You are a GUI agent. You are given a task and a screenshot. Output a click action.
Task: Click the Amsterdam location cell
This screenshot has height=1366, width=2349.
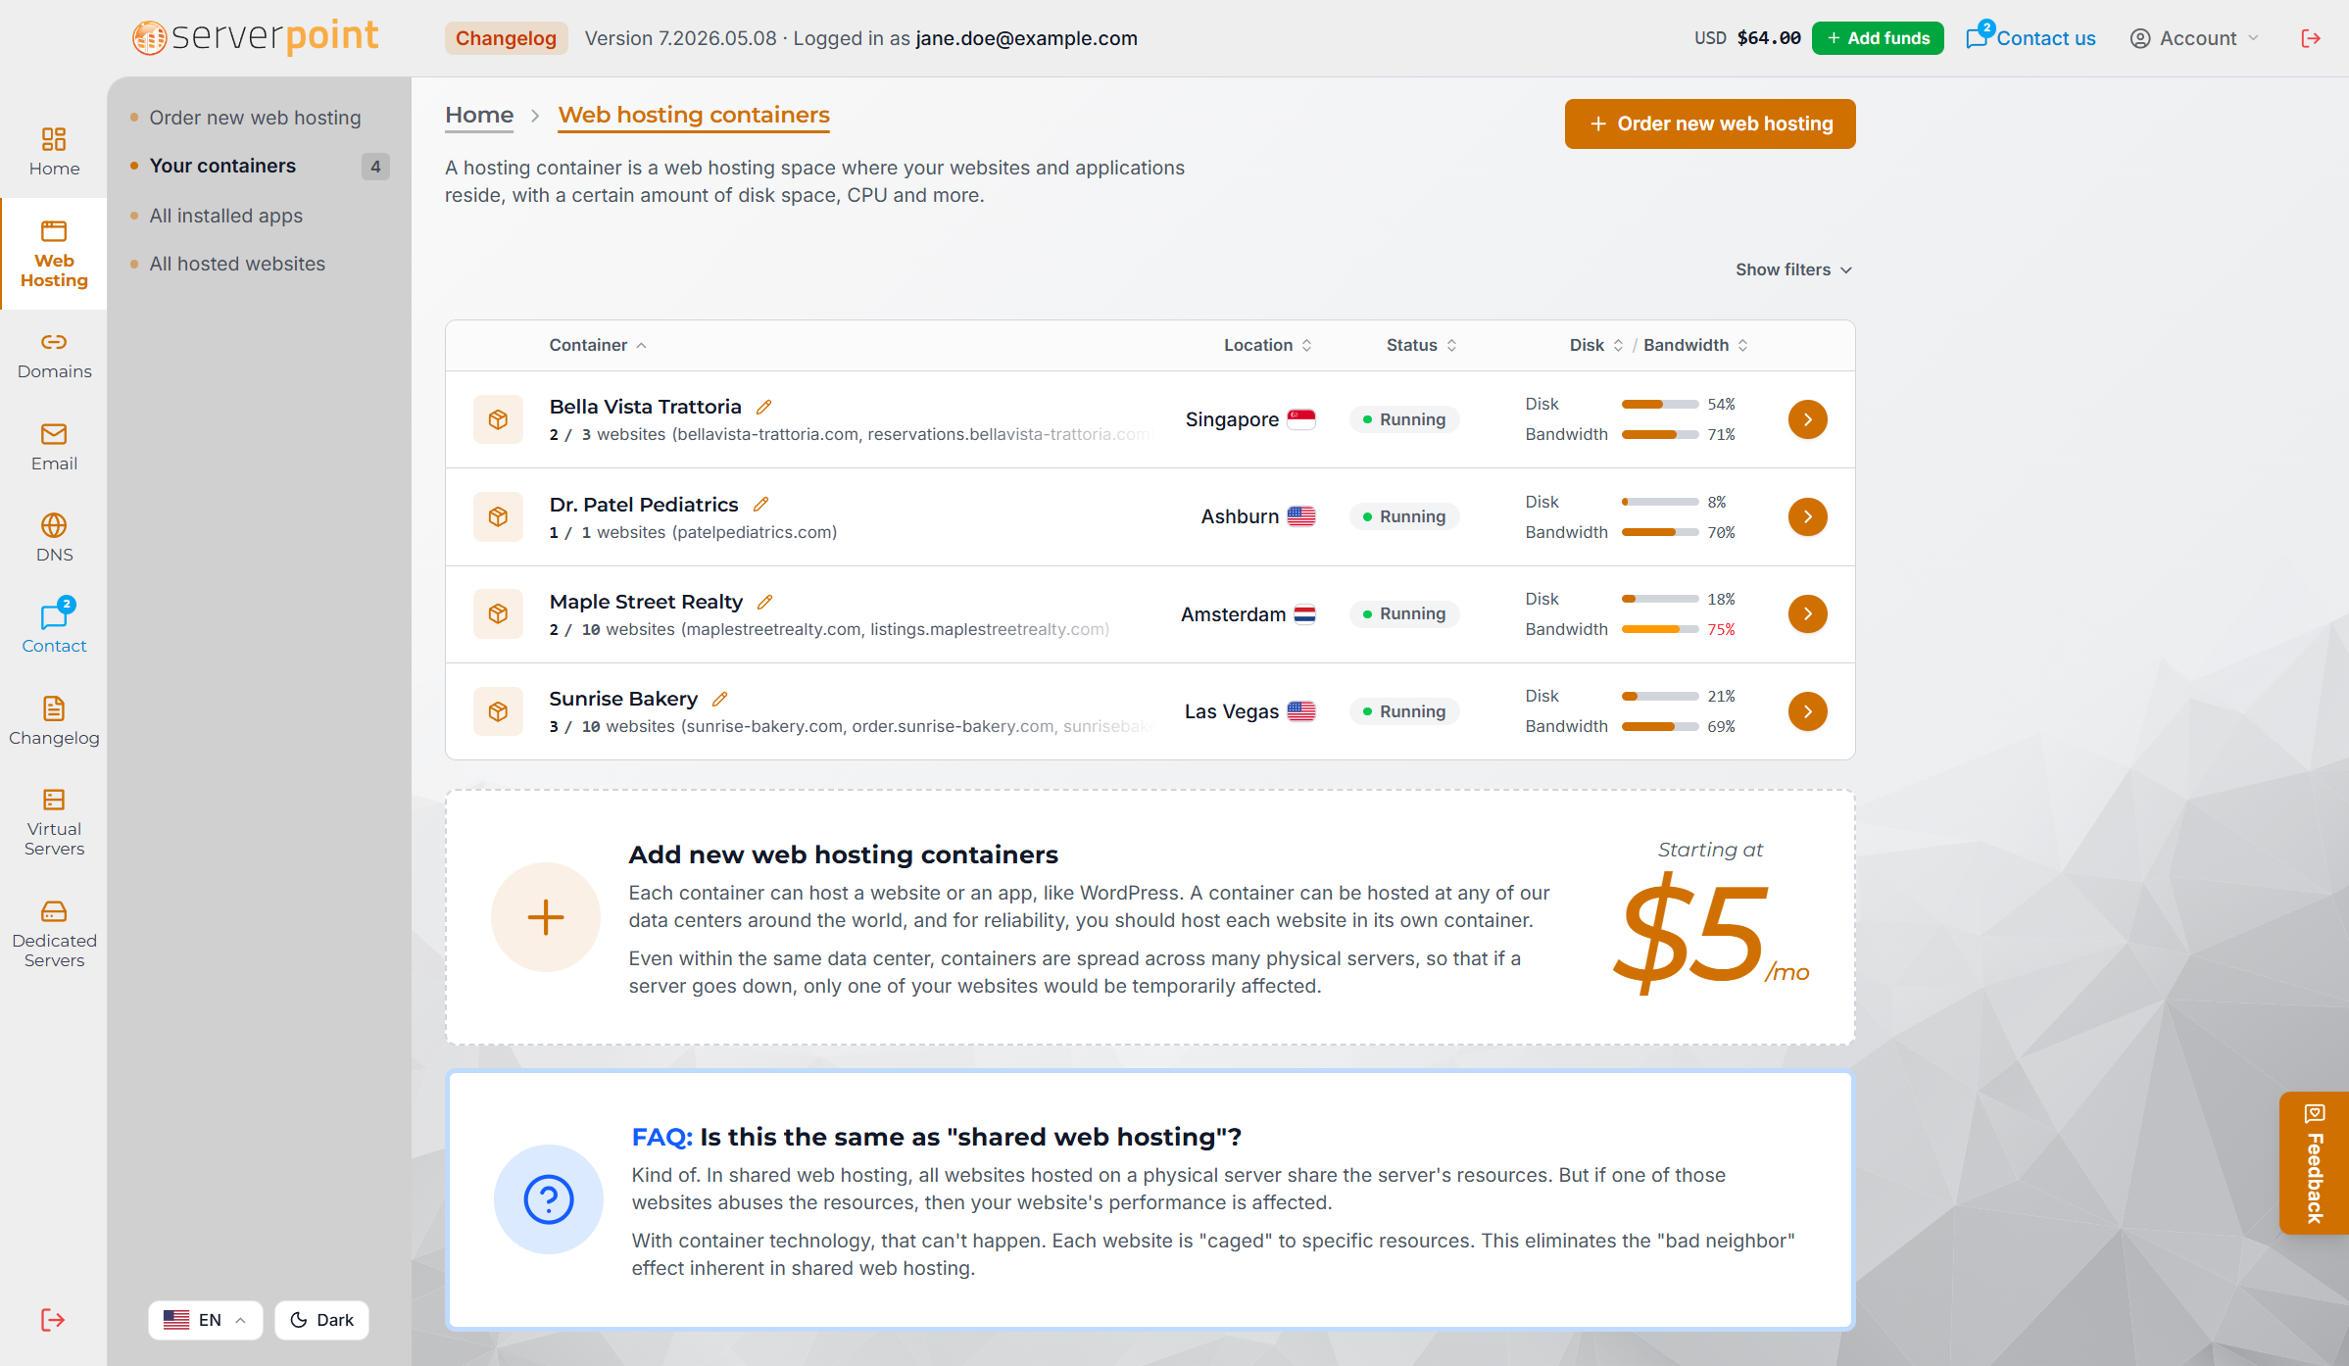pos(1248,614)
